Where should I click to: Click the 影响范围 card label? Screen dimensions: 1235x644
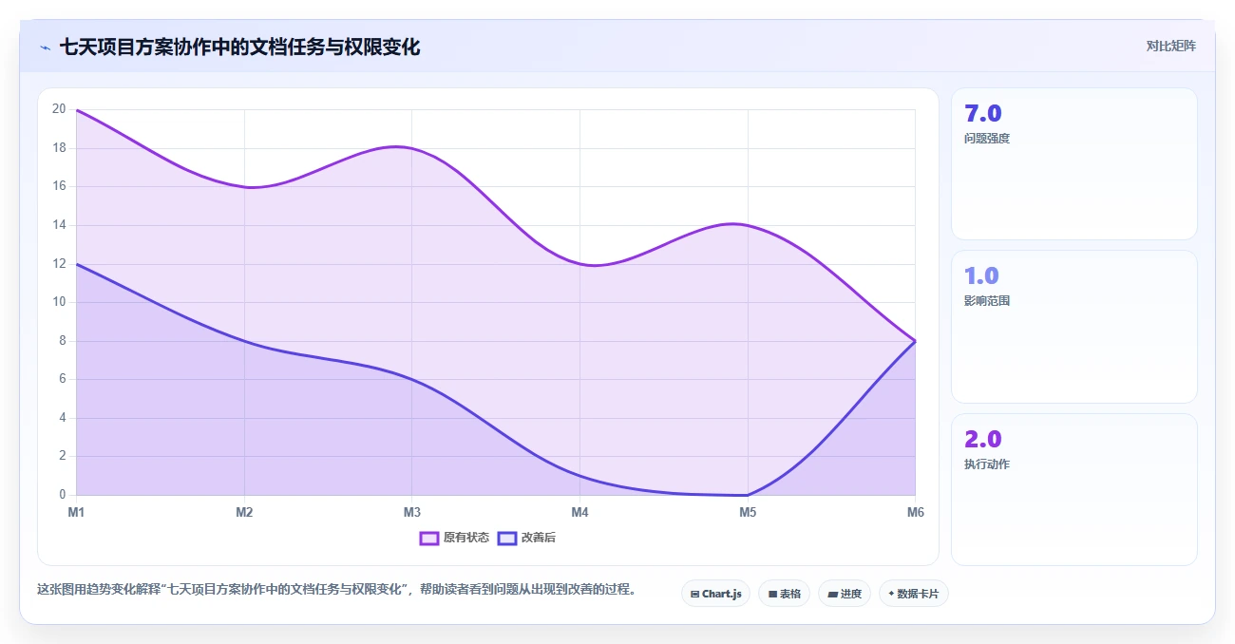pos(987,300)
